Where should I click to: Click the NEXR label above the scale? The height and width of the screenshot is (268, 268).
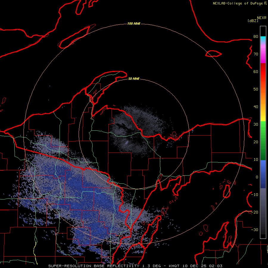click(x=261, y=18)
